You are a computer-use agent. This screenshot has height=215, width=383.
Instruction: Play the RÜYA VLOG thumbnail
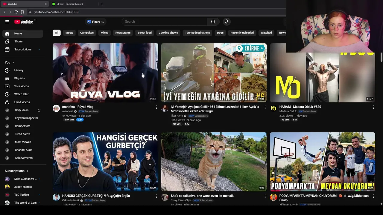click(x=105, y=73)
